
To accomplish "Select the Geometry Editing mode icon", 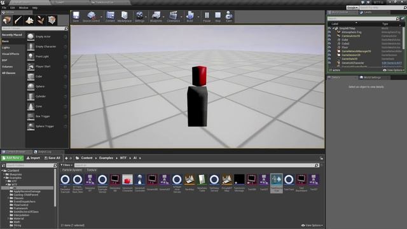I will [x=52, y=20].
